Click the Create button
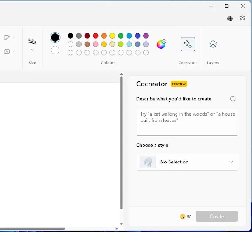Image resolution: width=252 pixels, height=232 pixels. (x=217, y=216)
